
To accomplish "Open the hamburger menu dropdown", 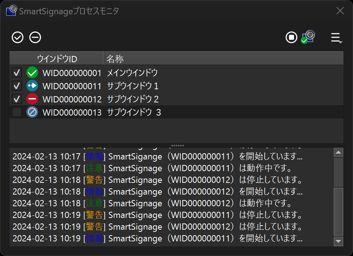I will tap(336, 38).
